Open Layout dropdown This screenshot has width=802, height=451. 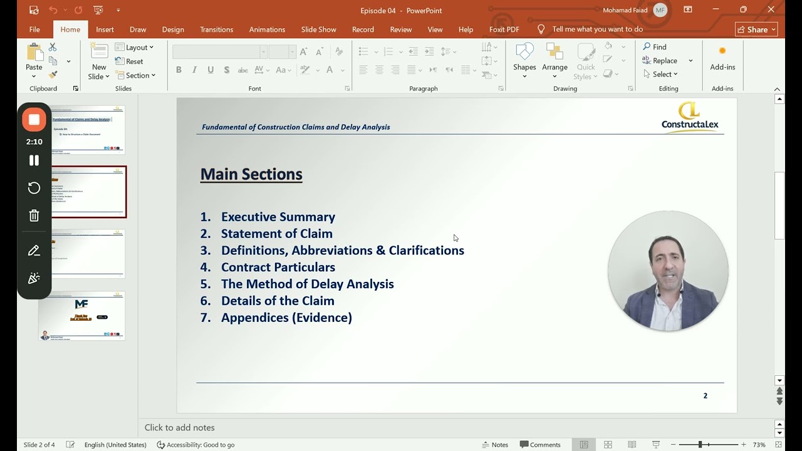(x=134, y=48)
